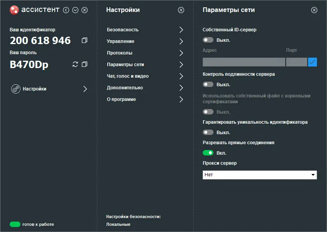The height and width of the screenshot is (232, 327).
Task: Enable the Собственный ID-сервер toggle
Action: tap(208, 39)
